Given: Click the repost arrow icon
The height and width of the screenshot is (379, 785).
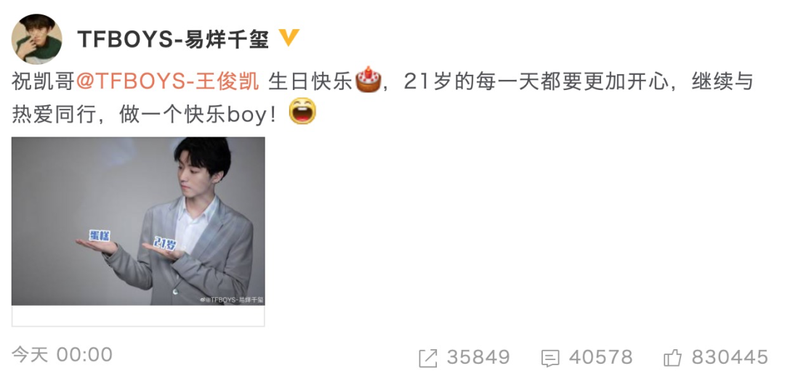Looking at the screenshot, I should 428,358.
